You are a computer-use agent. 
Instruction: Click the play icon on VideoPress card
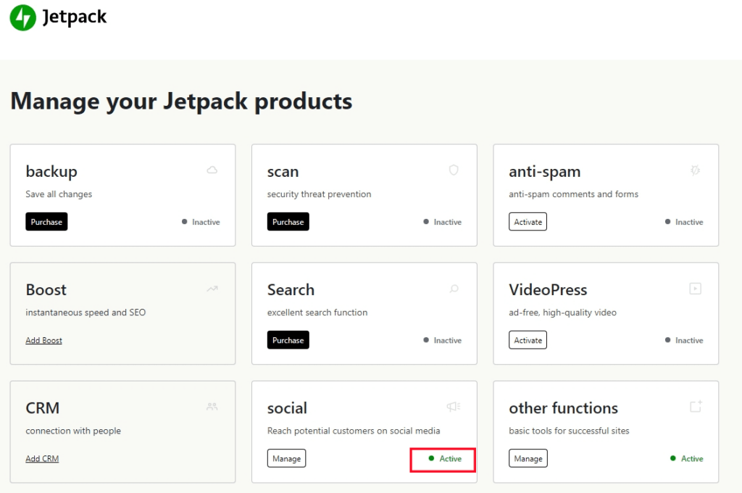695,289
